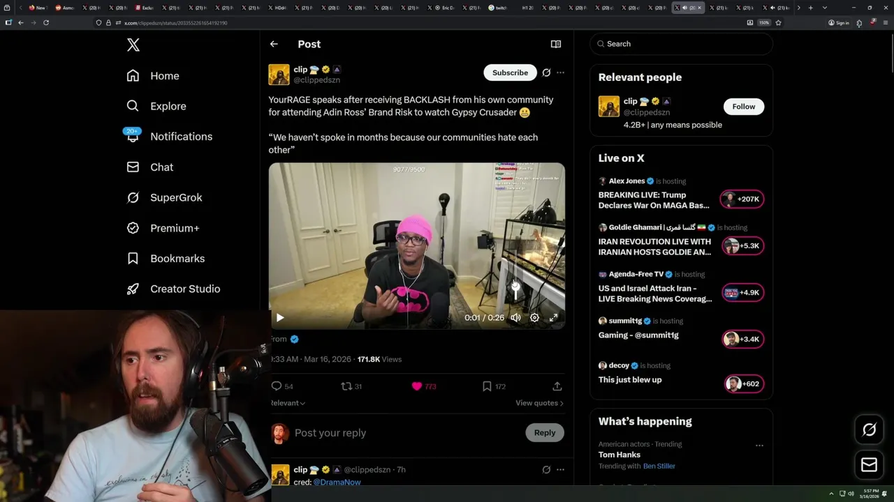
Task: Open the Home page
Action: click(x=152, y=76)
